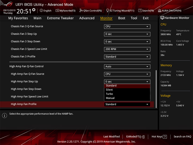Screen dimensions: 193x145
Task: Click the MyFavorite list icon
Action: point(57,10)
